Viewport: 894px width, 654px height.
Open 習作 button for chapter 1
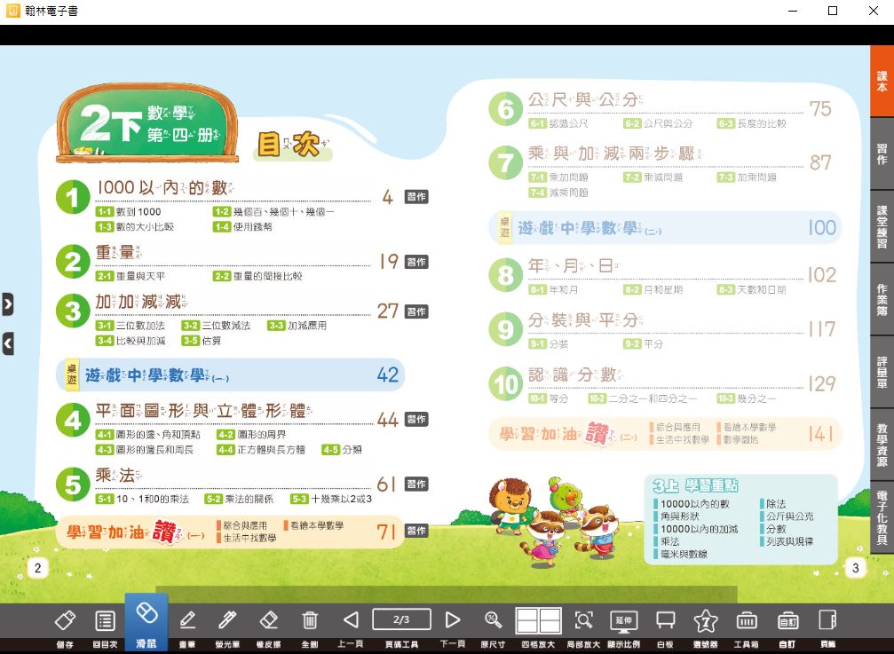tap(416, 197)
